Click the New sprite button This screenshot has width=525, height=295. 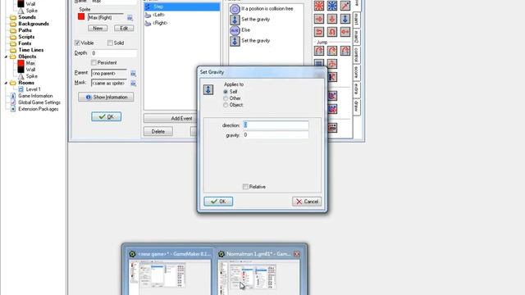[98, 29]
